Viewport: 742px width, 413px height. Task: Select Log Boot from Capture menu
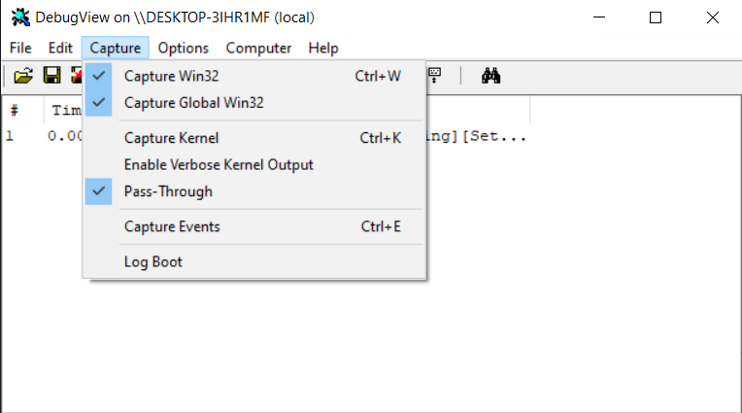(x=254, y=262)
